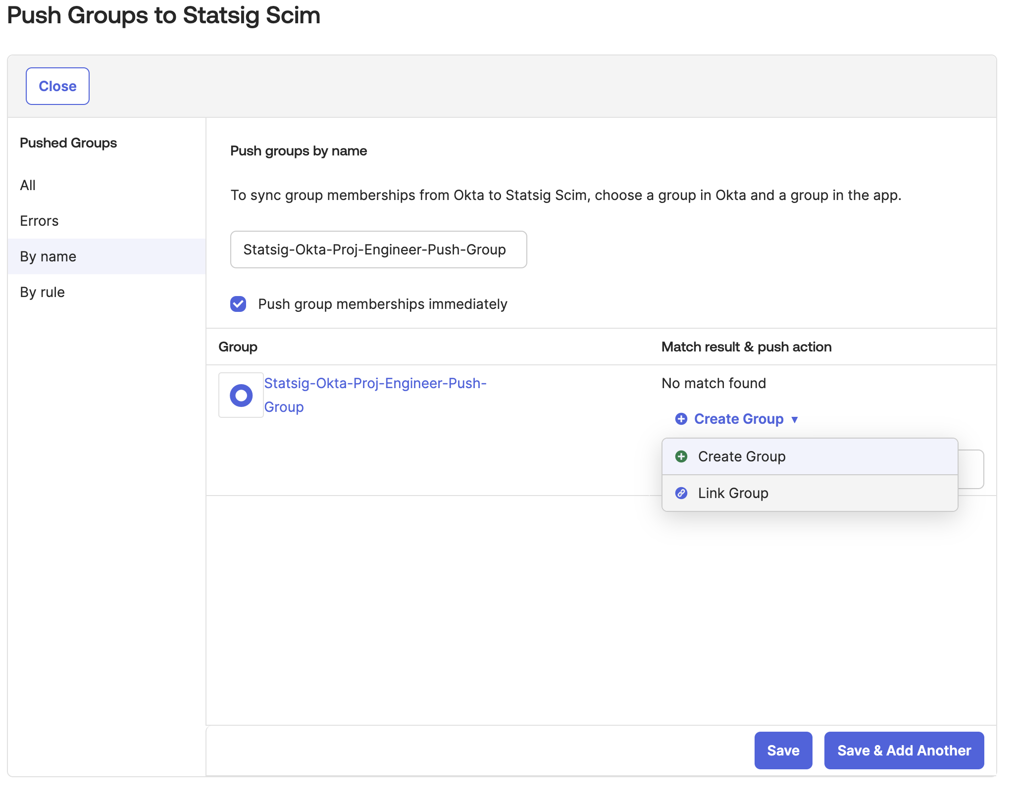
Task: Open the Errors view in Pushed Groups
Action: pyautogui.click(x=39, y=221)
